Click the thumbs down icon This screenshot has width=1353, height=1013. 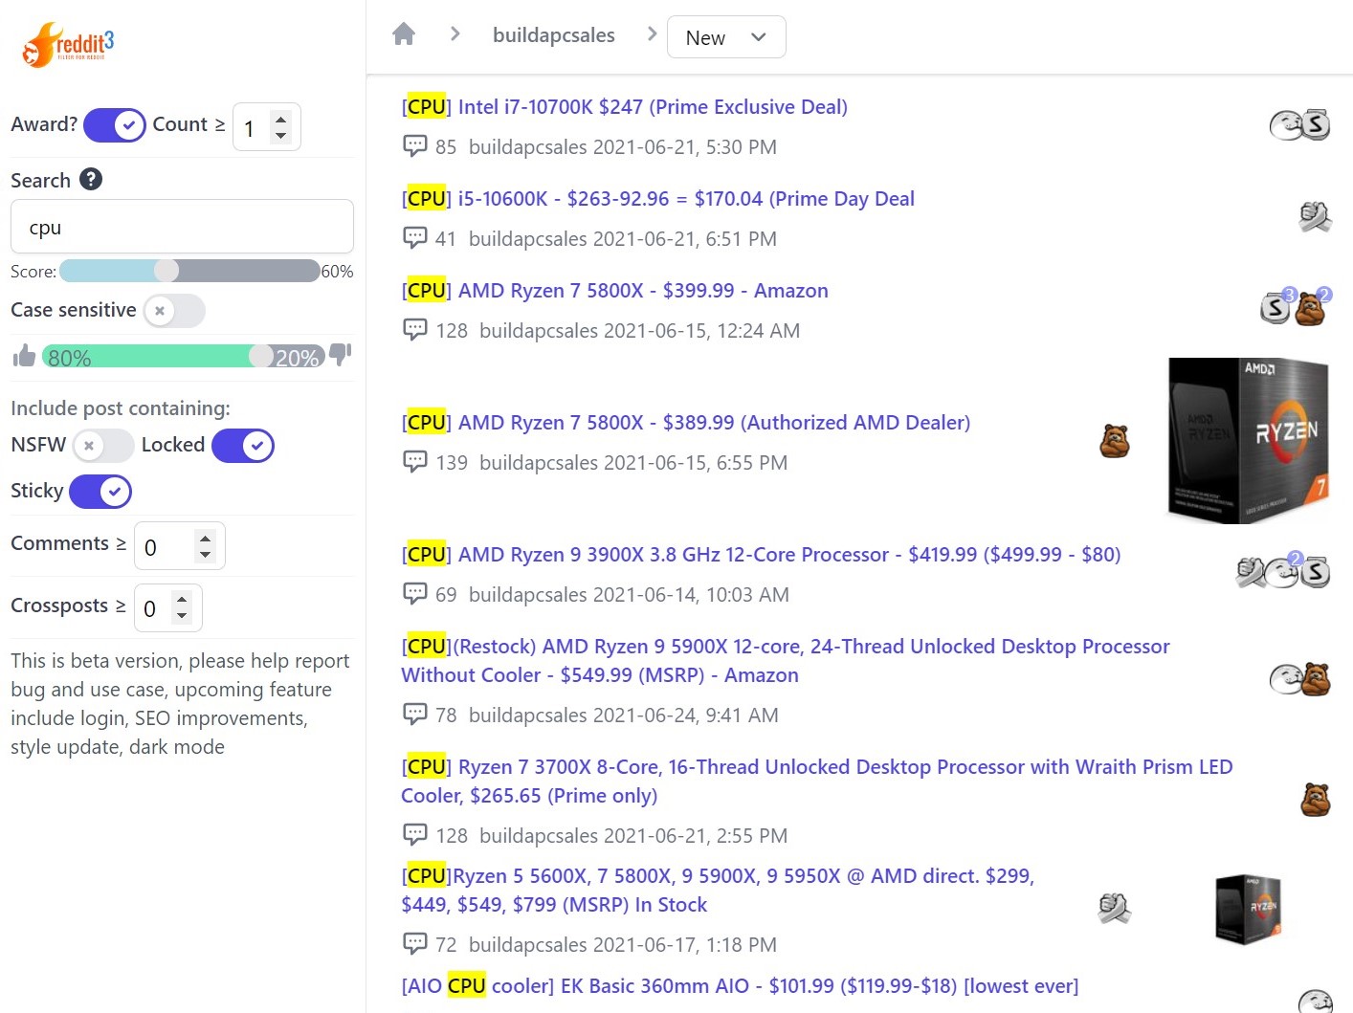tap(341, 355)
